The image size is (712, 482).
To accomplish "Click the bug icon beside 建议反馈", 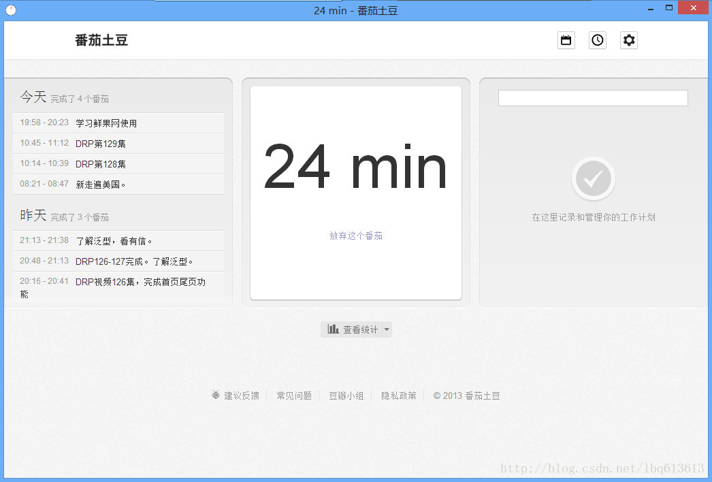I will click(216, 395).
